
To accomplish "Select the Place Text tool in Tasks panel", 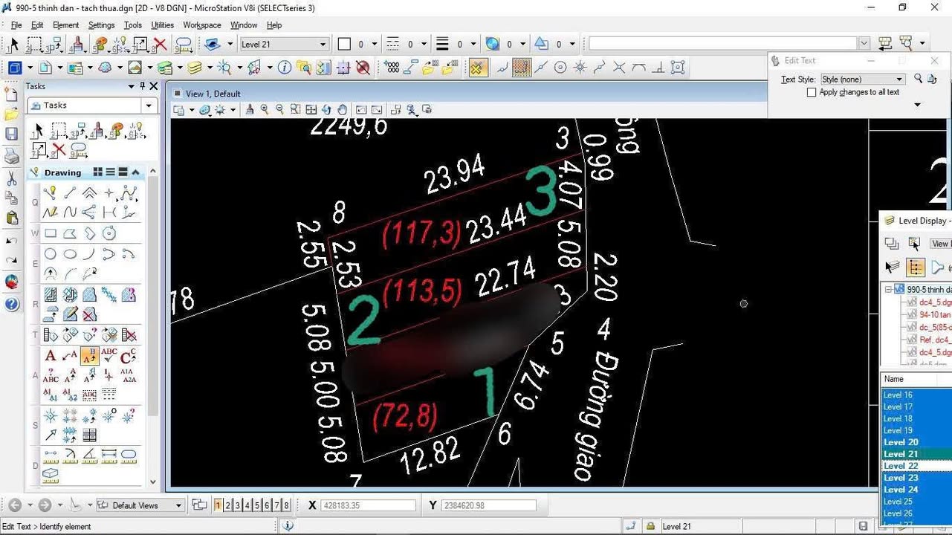I will click(51, 356).
